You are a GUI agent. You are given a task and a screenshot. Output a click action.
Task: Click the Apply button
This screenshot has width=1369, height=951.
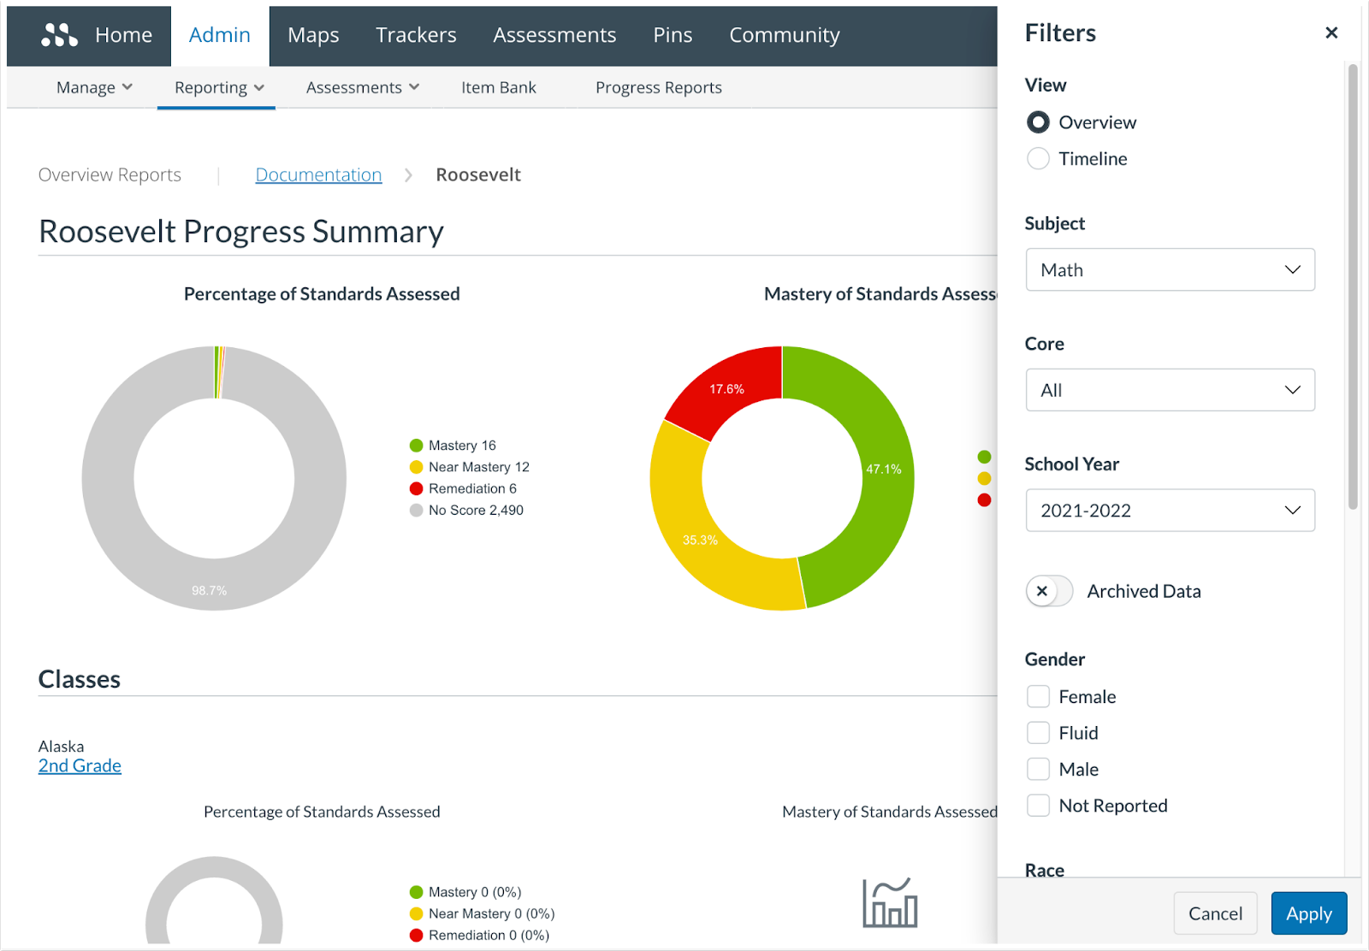coord(1308,913)
